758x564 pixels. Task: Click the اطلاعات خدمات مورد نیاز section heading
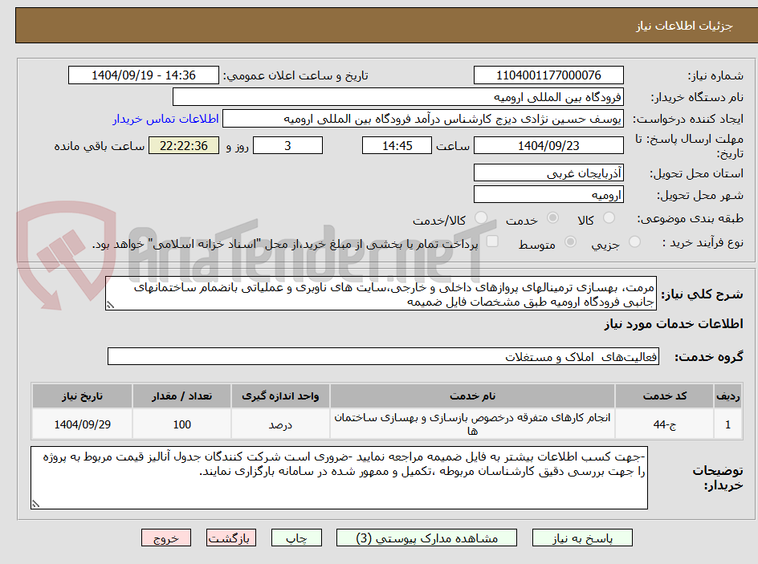click(x=674, y=324)
